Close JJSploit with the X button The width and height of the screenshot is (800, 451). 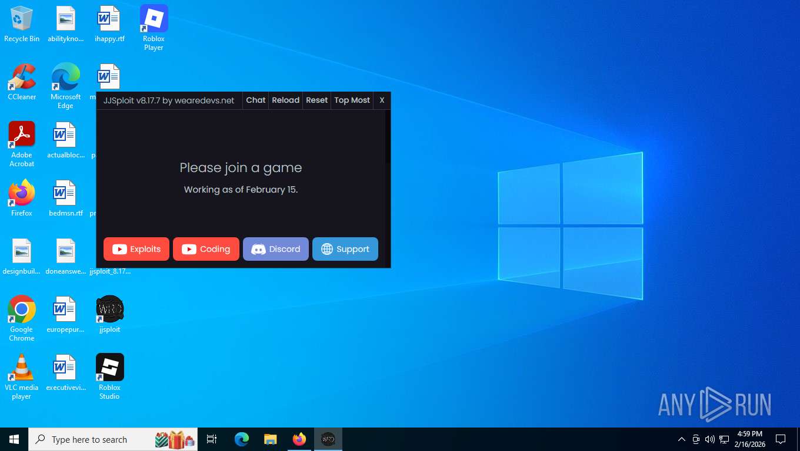click(382, 100)
